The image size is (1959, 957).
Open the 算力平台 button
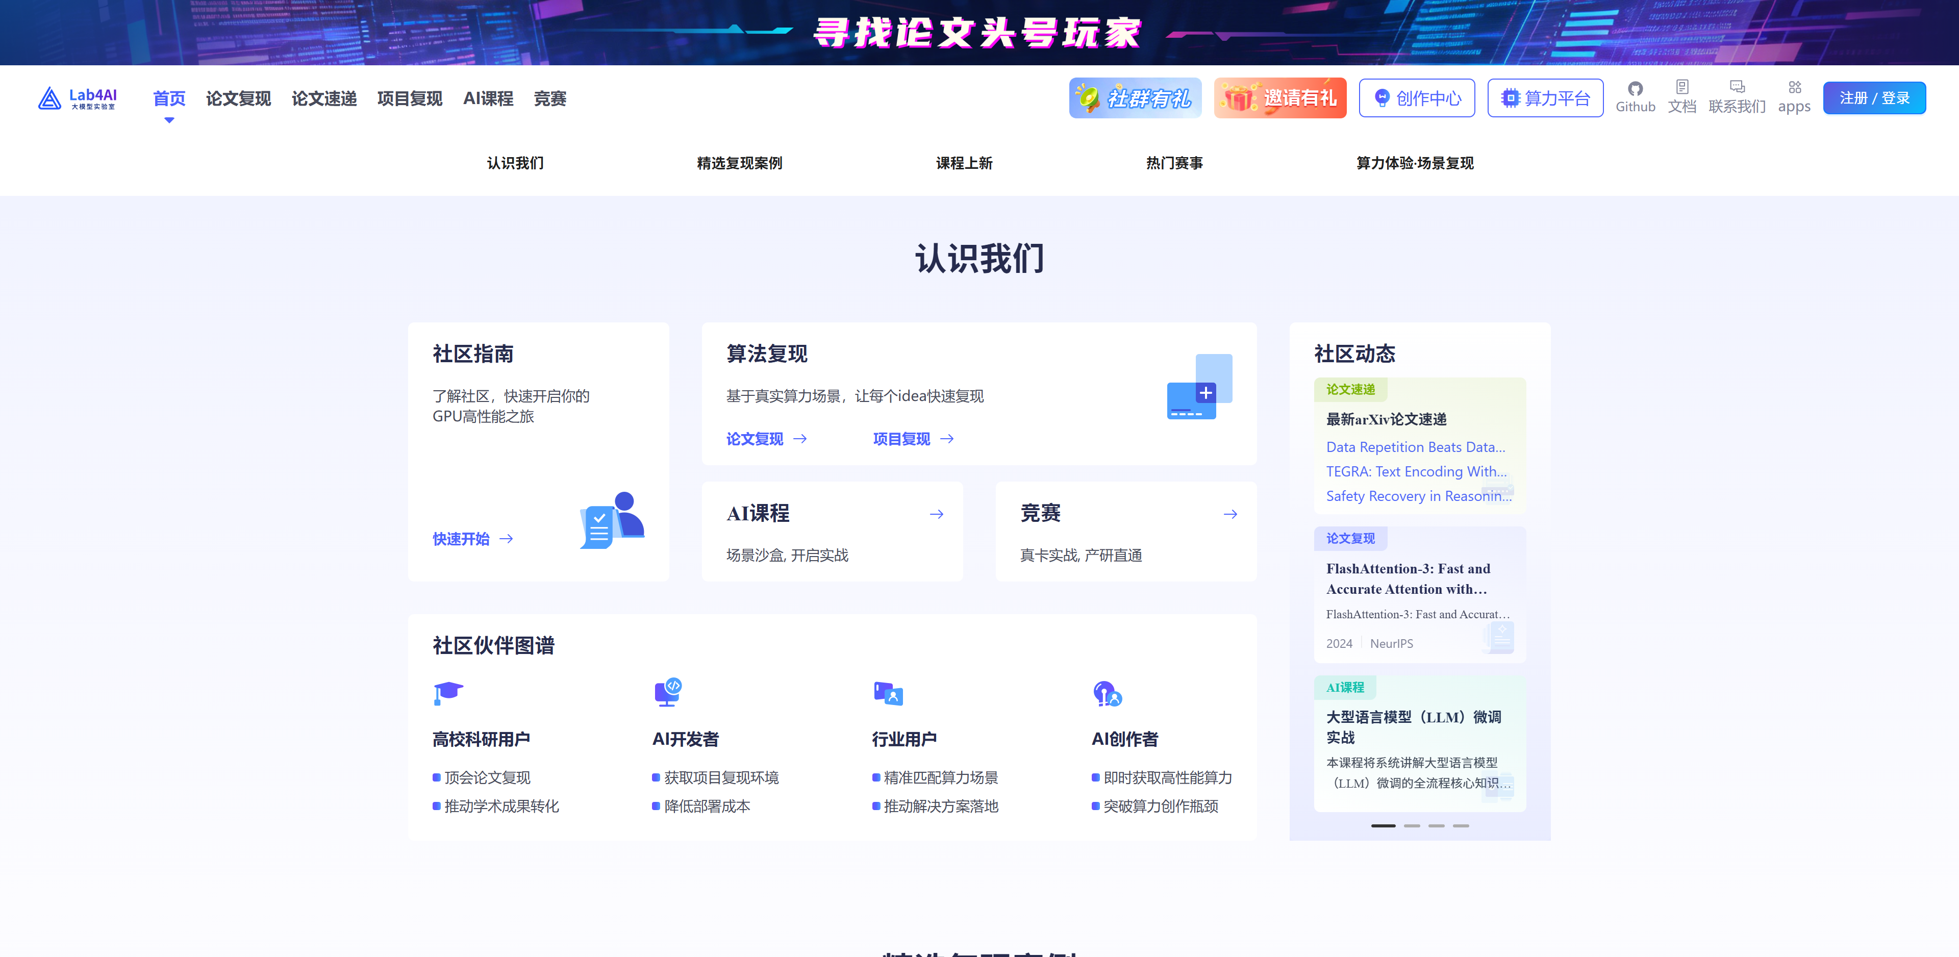tap(1545, 98)
